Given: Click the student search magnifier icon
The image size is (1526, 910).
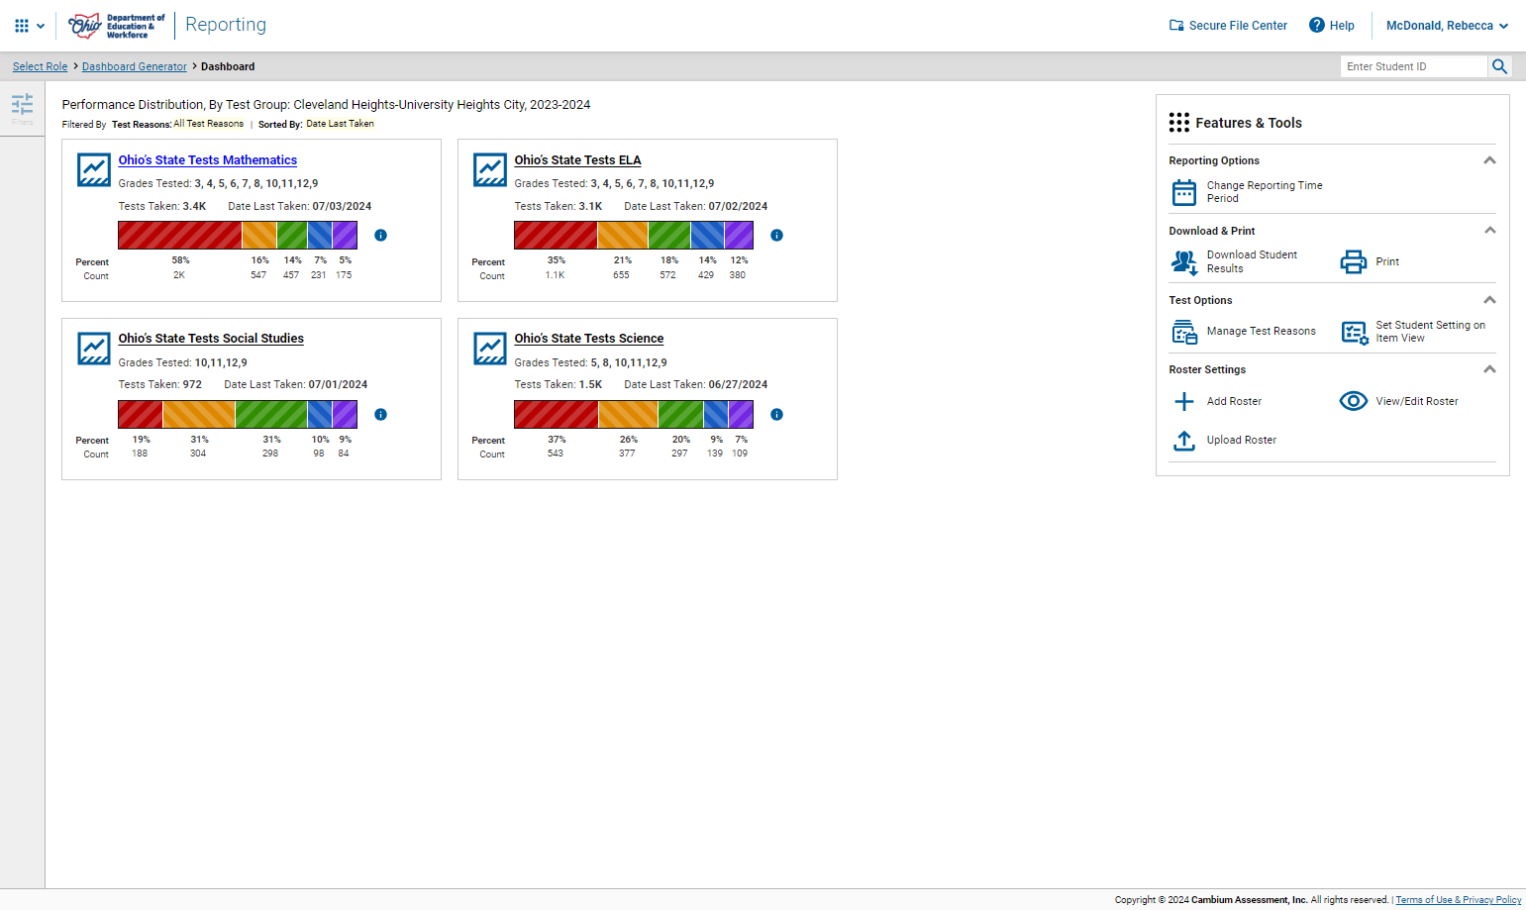Looking at the screenshot, I should 1499,66.
